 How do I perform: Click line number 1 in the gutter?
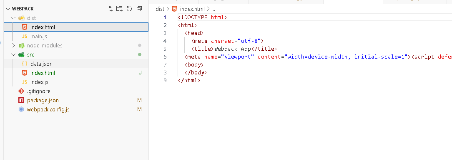click(165, 17)
